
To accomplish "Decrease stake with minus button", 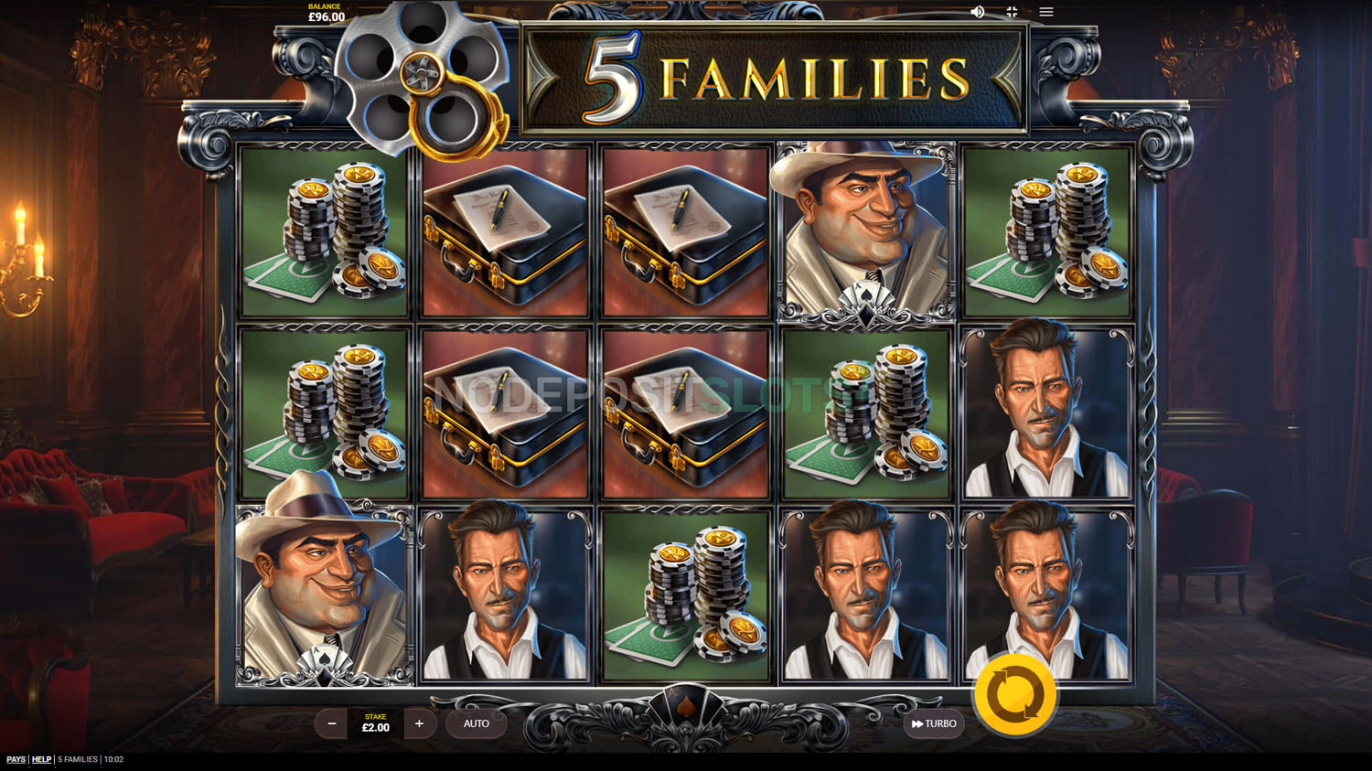I will 332,724.
